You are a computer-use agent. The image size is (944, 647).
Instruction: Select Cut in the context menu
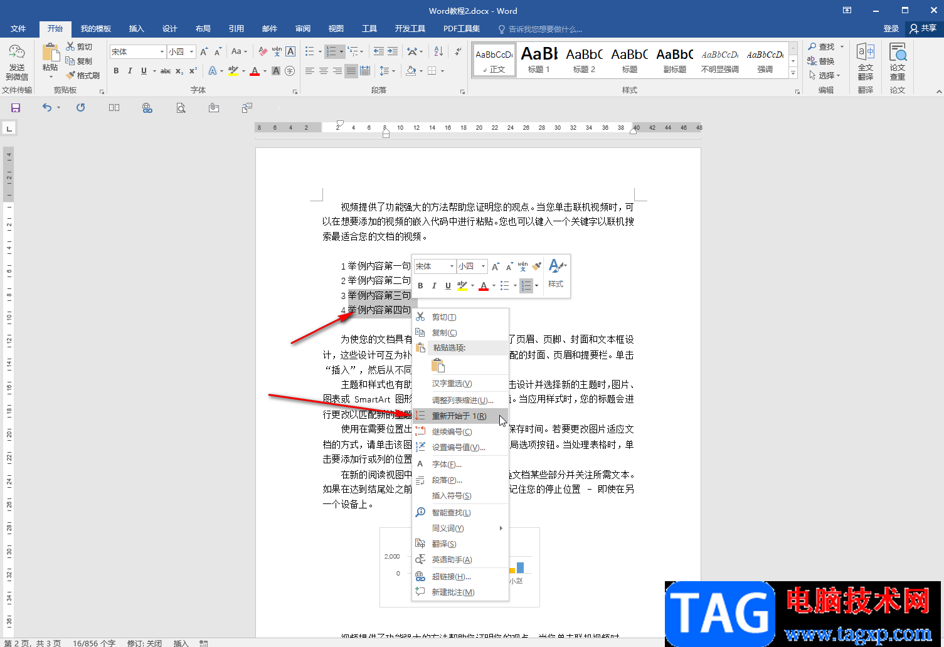460,317
